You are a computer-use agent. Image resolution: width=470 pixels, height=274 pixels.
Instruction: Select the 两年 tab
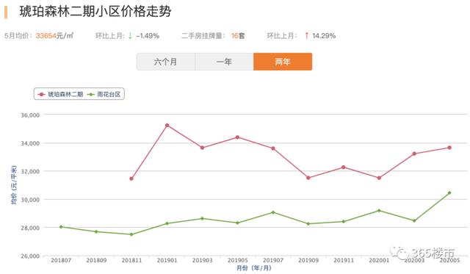point(283,62)
